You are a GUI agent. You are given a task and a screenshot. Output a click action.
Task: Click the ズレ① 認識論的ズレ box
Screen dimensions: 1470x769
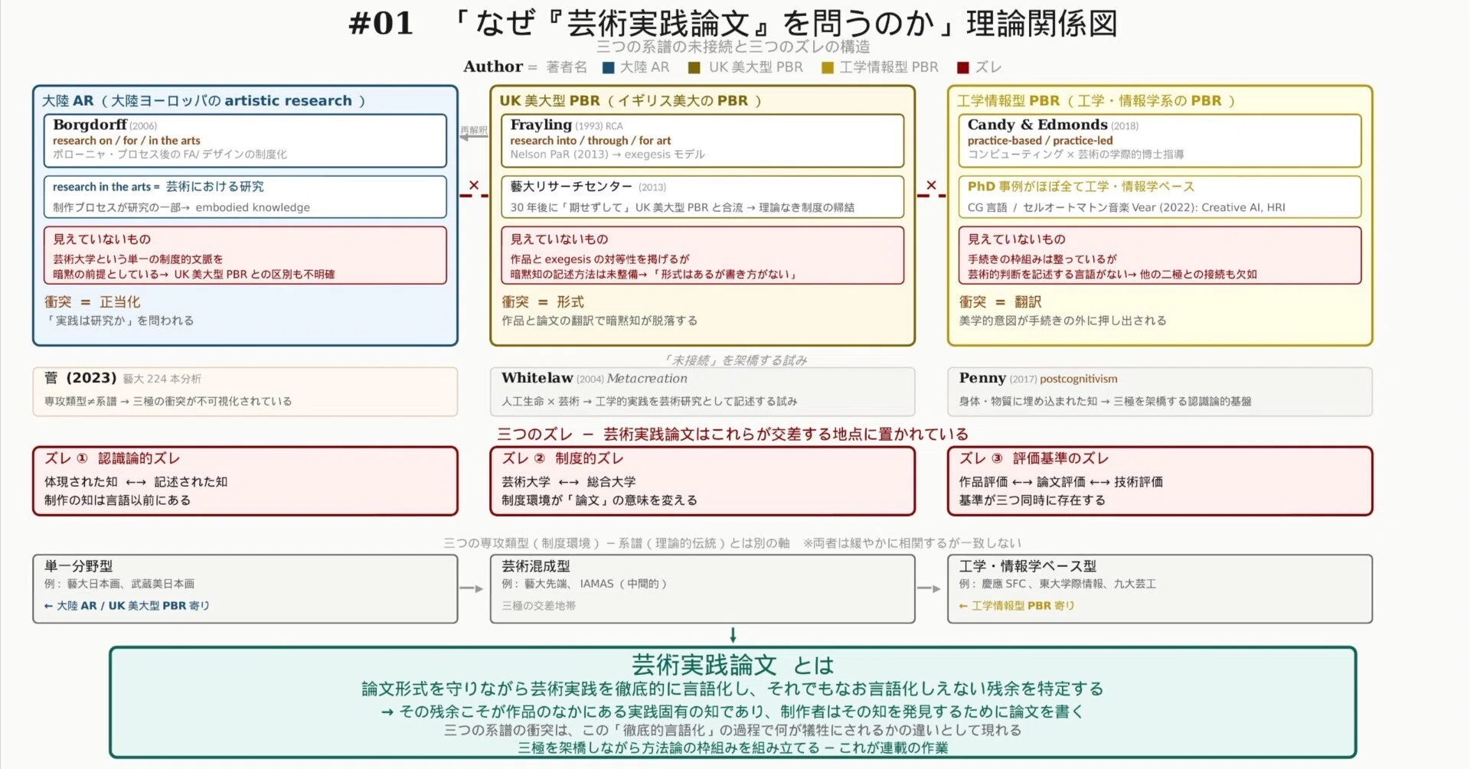(x=245, y=481)
